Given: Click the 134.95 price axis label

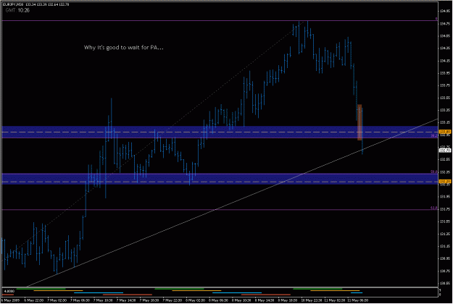Looking at the screenshot, I should click(x=444, y=12).
